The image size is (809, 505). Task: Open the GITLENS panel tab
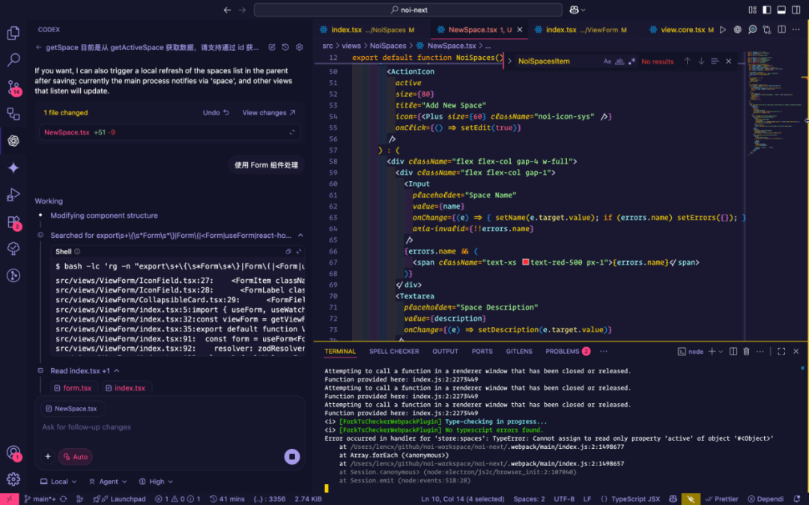(519, 352)
